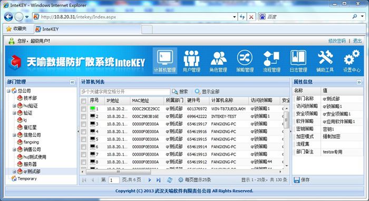Select the 策略管理 policy management icon

245,61
